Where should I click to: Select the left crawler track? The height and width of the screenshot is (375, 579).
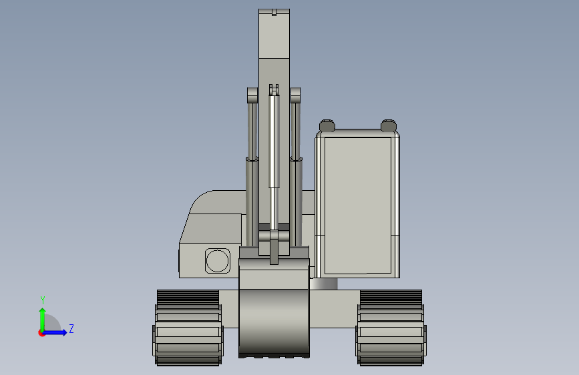[x=188, y=328]
